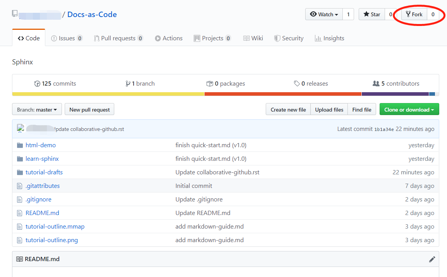
Task: Open the README edit pencil icon
Action: click(x=432, y=259)
